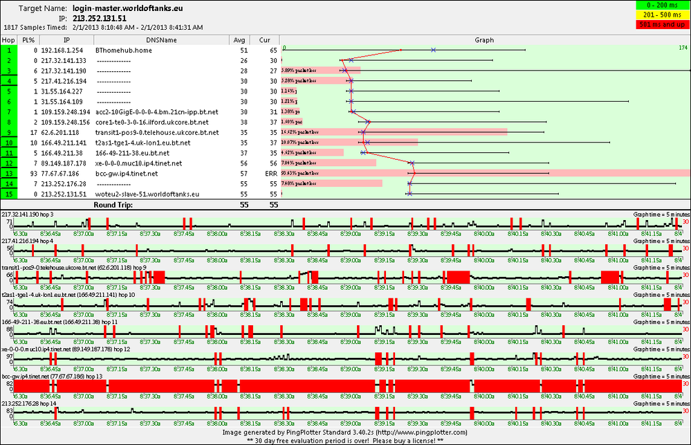Click the 174 scale maximum in graph

pos(683,48)
